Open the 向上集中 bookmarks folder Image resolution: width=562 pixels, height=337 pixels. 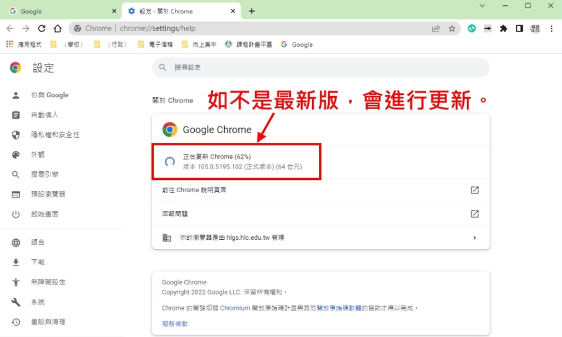[x=199, y=45]
